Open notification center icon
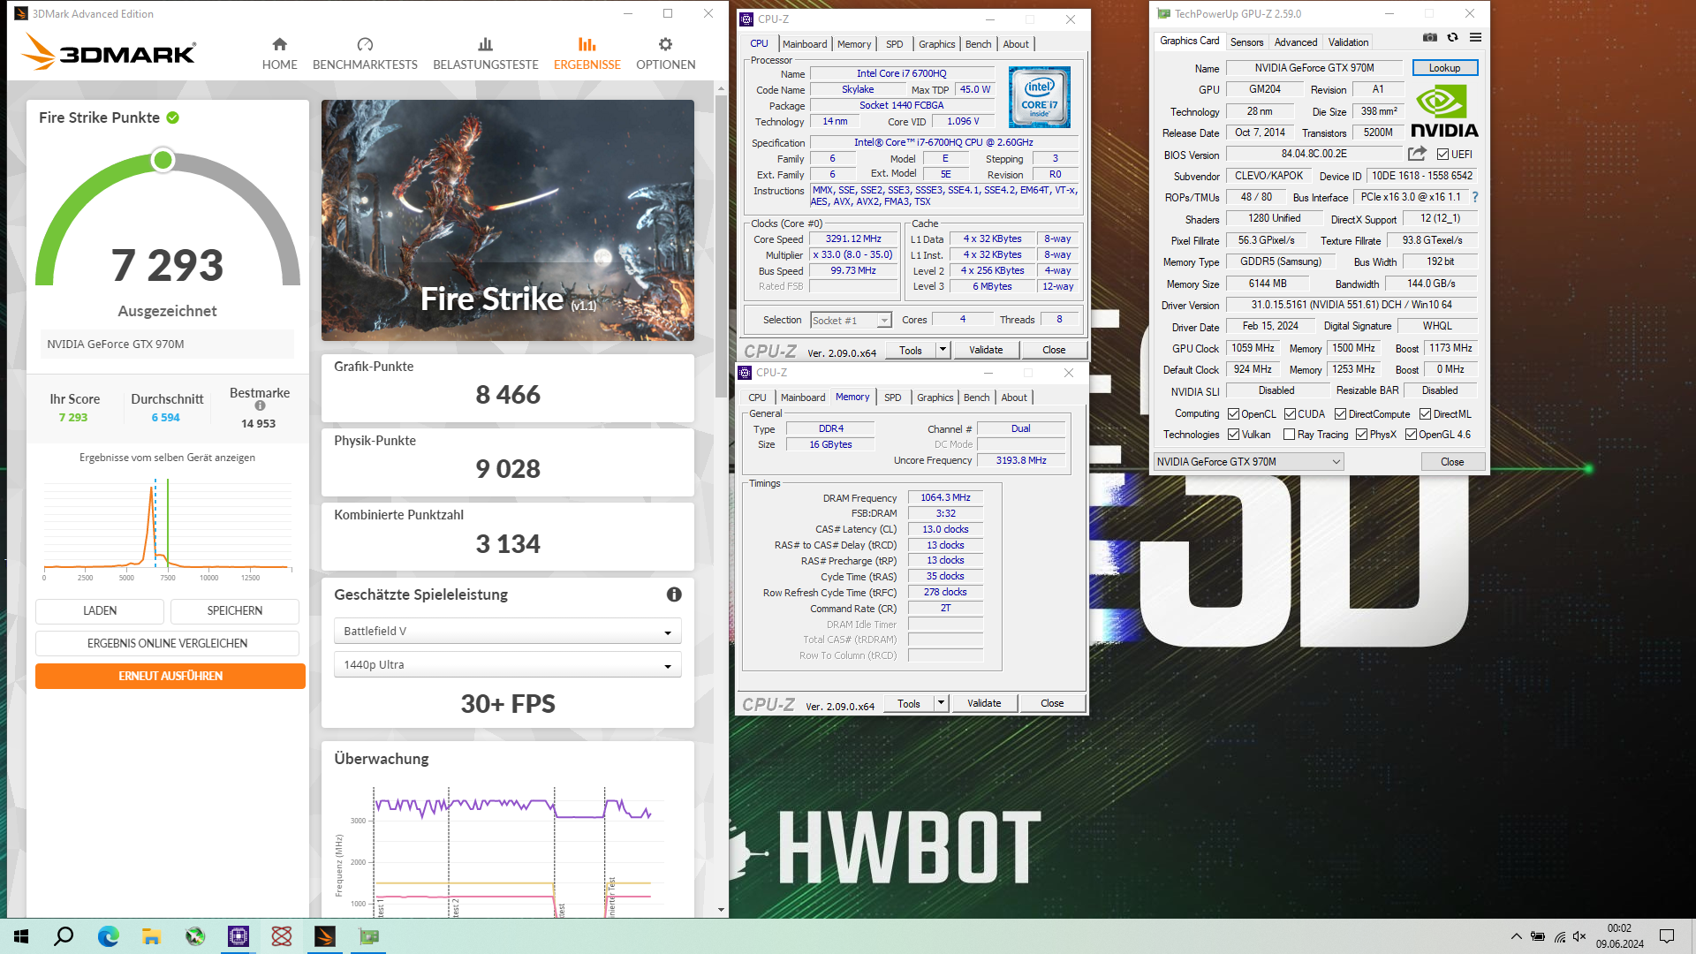Image resolution: width=1696 pixels, height=954 pixels. pos(1666,936)
